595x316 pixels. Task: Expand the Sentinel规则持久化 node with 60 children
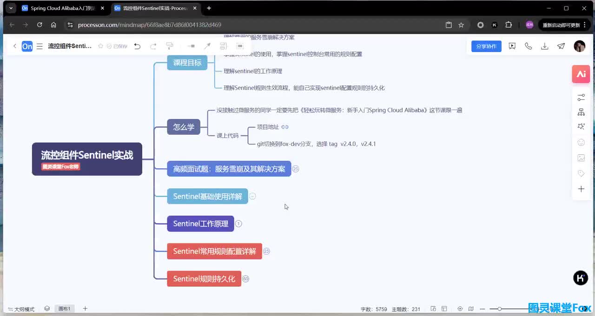[245, 279]
